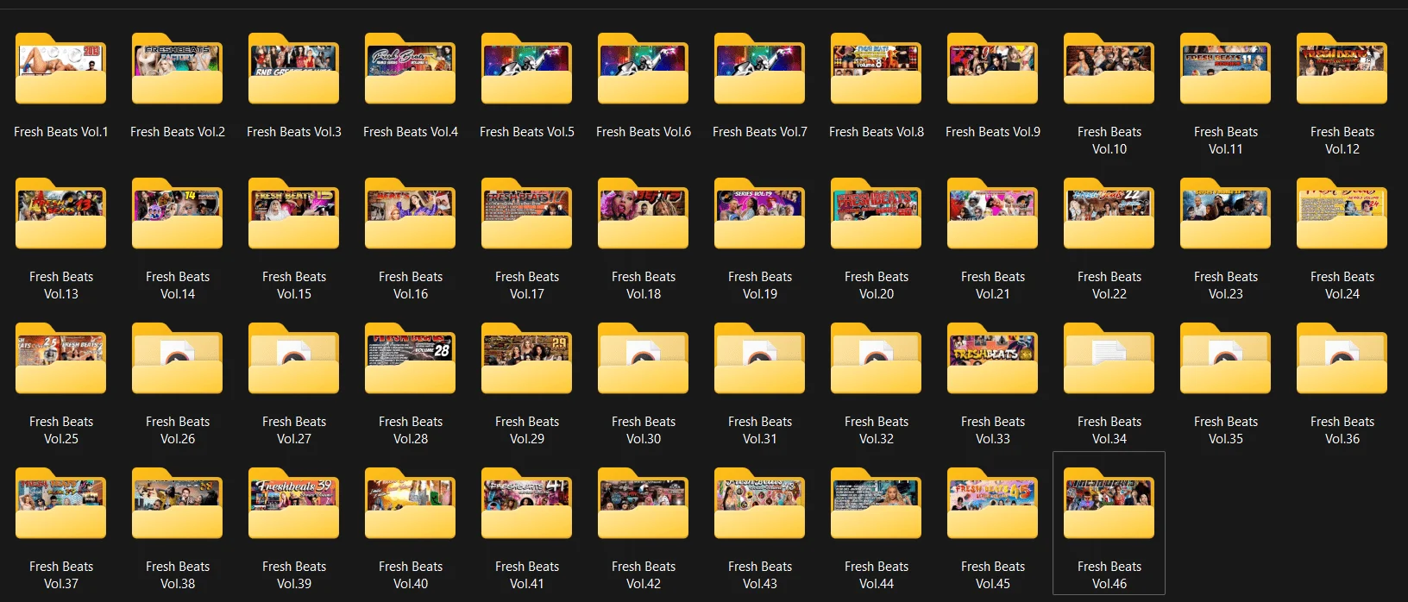
Task: Select the Fresh Beats Vol.44 folder icon
Action: pyautogui.click(x=877, y=504)
